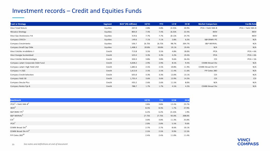The width and height of the screenshot is (270, 151).
Task: Click the 'NAV (R$ millions)' column header
Action: [x=128, y=24]
